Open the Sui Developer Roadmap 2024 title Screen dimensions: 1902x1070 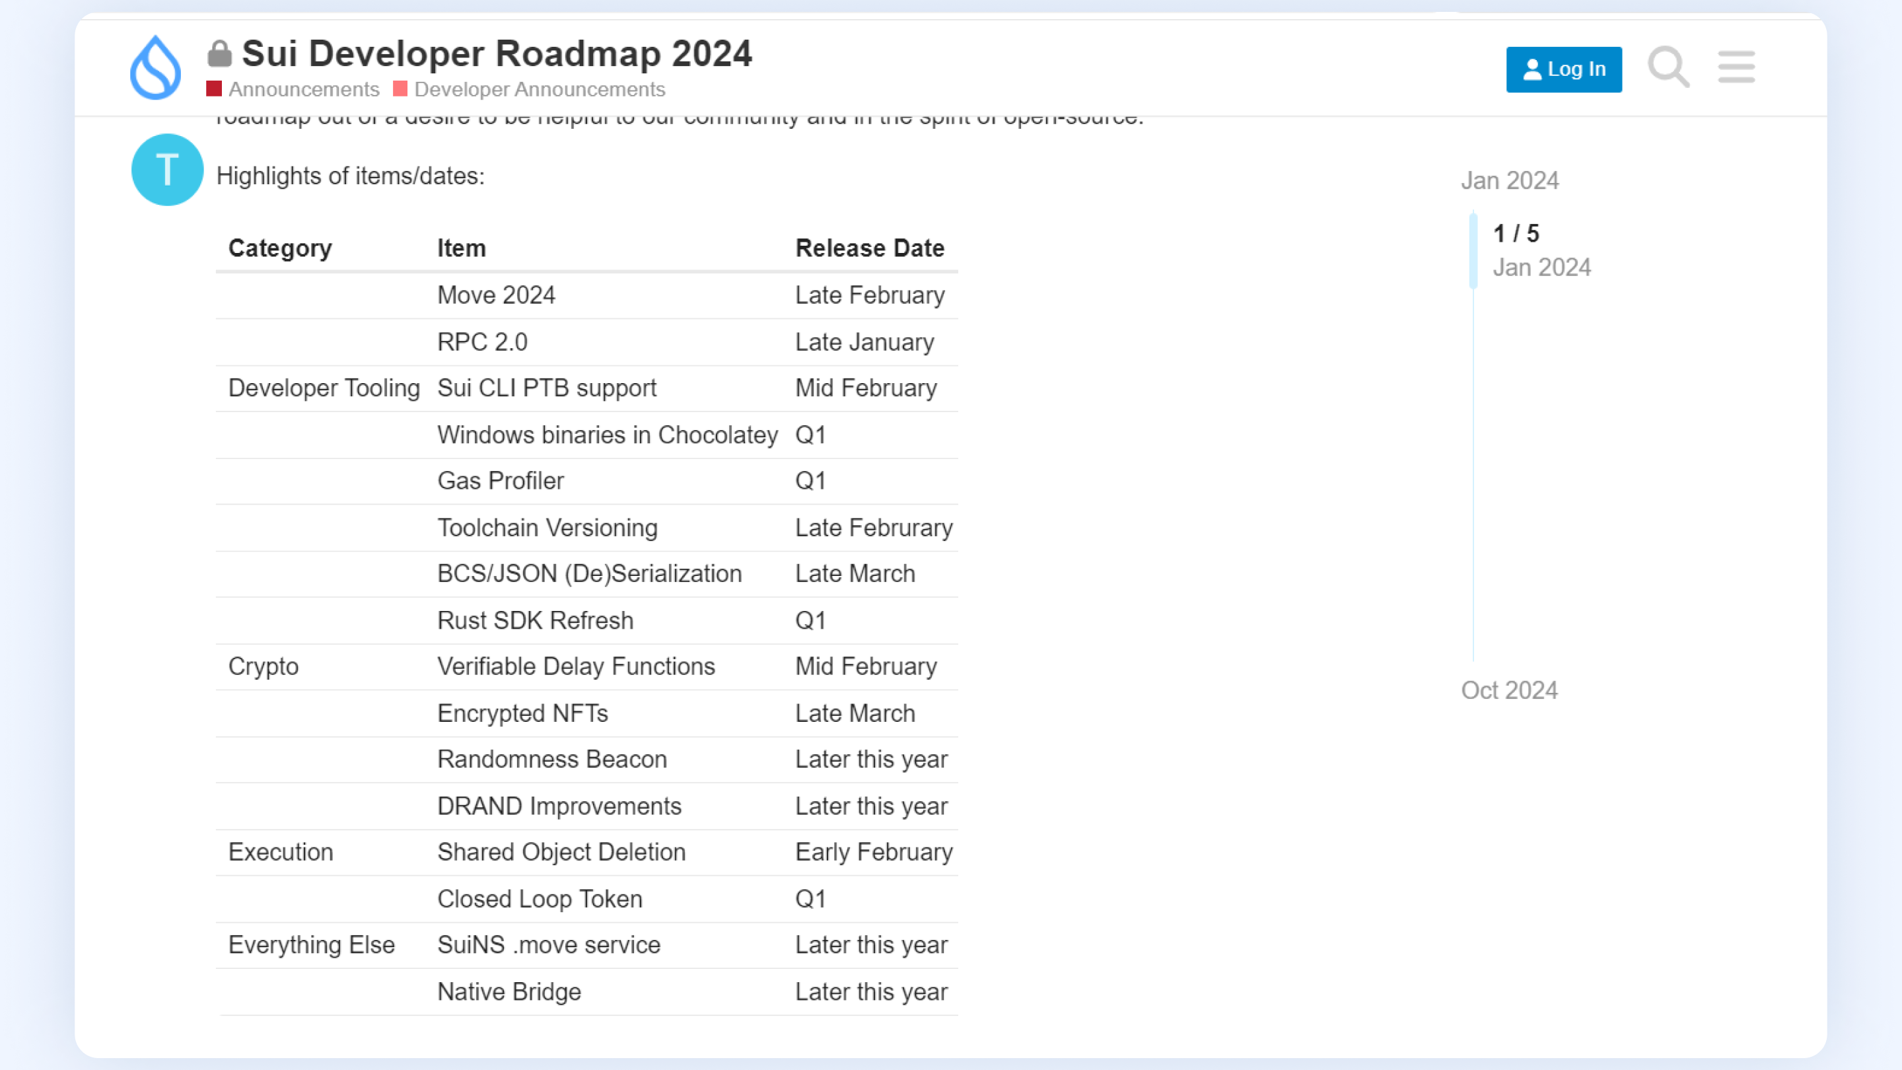497,54
